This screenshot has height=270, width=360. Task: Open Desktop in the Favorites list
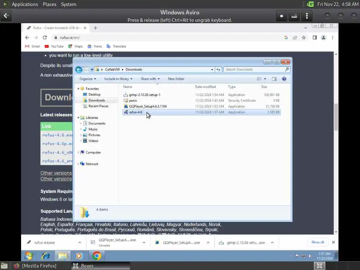pyautogui.click(x=94, y=95)
